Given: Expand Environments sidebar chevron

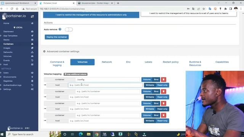Looking at the screenshot, I should (x=1, y=77).
